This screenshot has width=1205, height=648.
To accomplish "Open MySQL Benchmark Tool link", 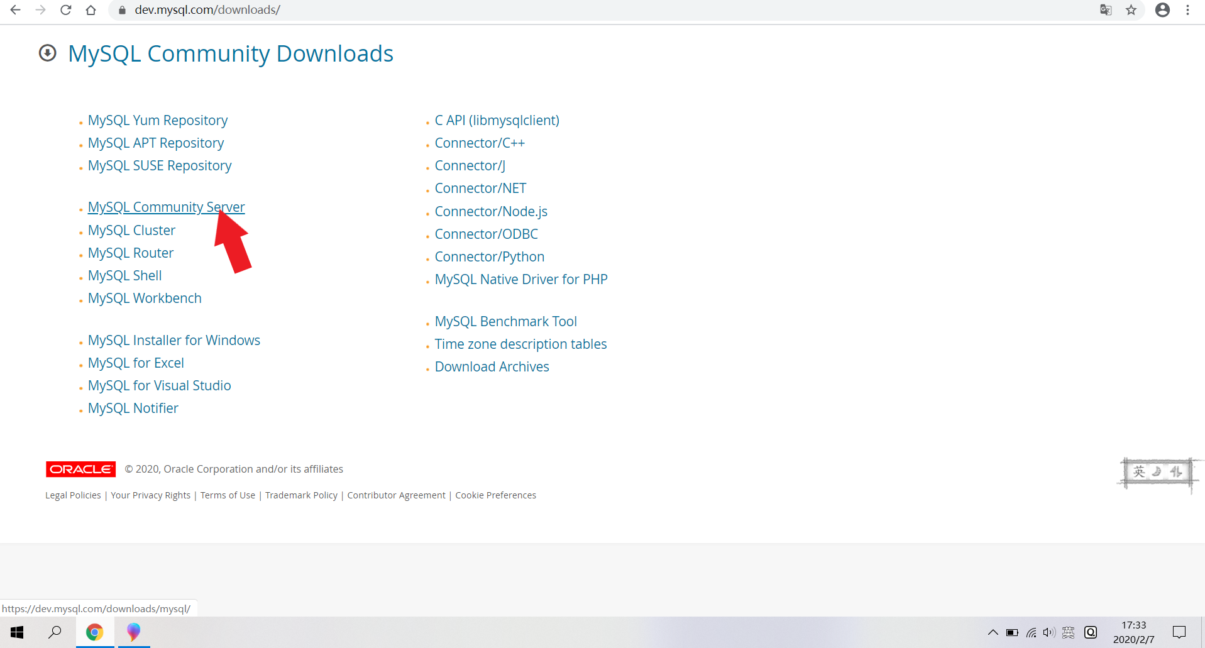I will click(x=506, y=321).
